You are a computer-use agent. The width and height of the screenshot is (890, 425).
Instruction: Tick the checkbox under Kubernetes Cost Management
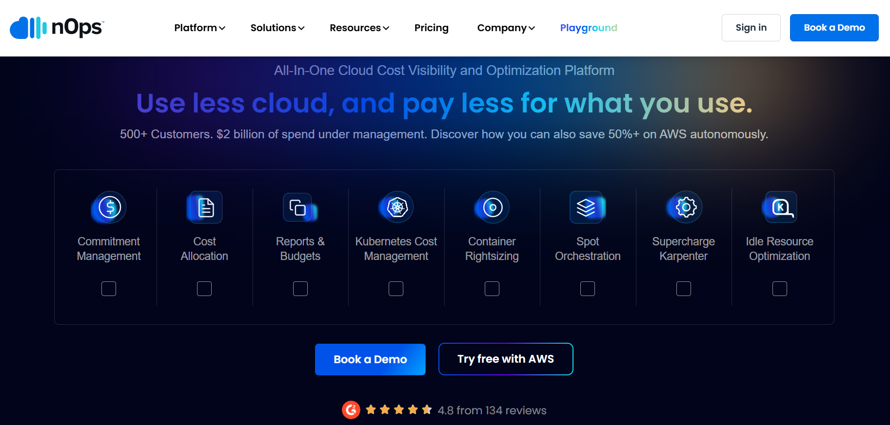pos(396,289)
